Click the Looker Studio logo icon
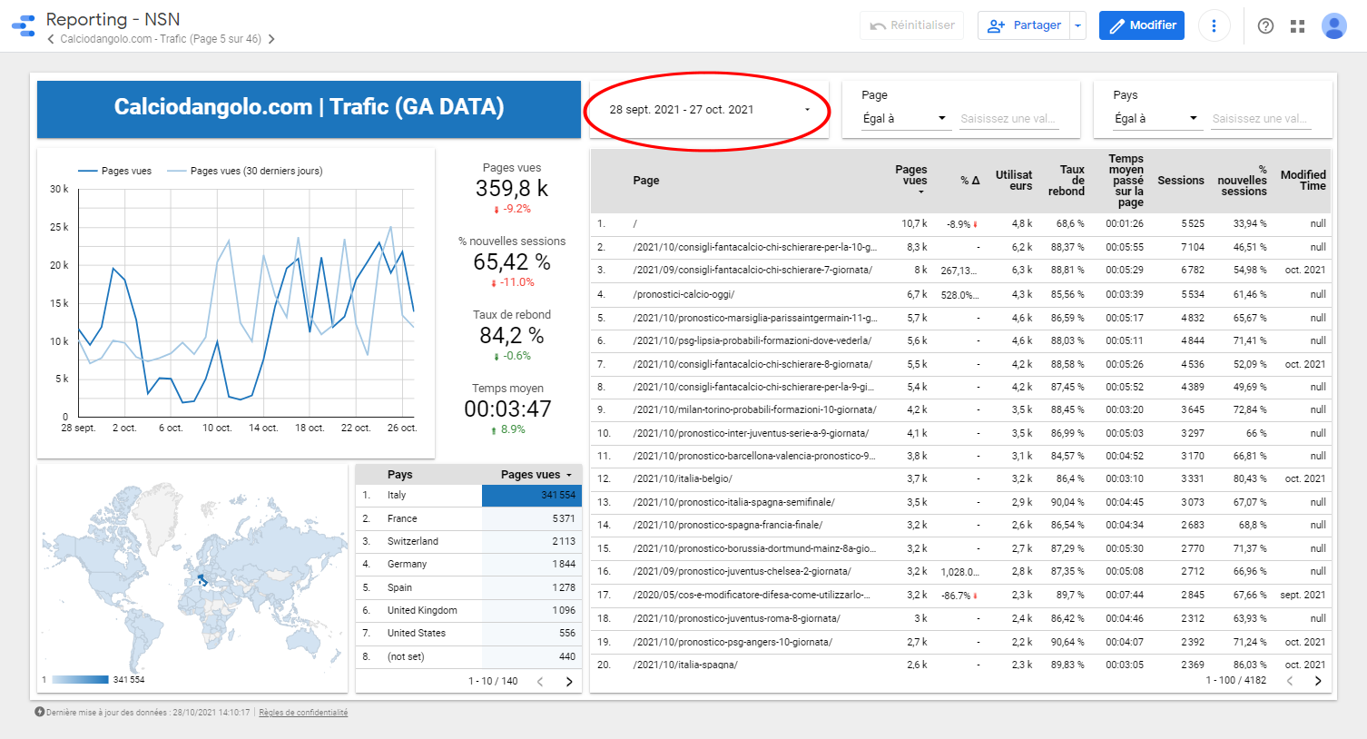The image size is (1367, 739). [24, 25]
